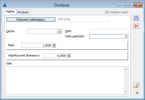The height and width of the screenshot is (100, 145).
Task: Increment the Współczynnik finansowy spinner
Action: tap(69, 55)
